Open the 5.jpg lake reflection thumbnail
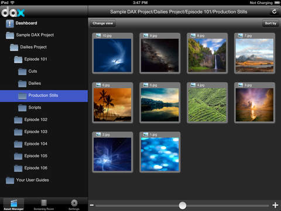 (160, 105)
